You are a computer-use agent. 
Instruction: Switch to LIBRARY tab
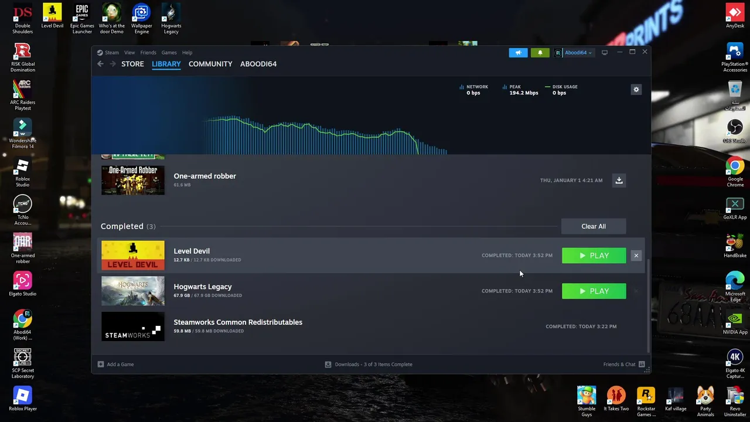166,64
